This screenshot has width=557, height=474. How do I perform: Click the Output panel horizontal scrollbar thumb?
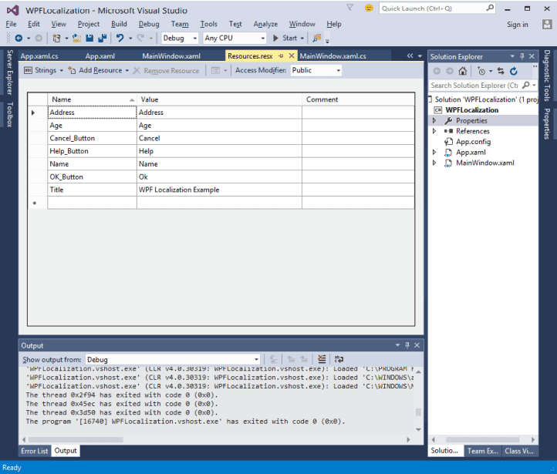click(76, 439)
